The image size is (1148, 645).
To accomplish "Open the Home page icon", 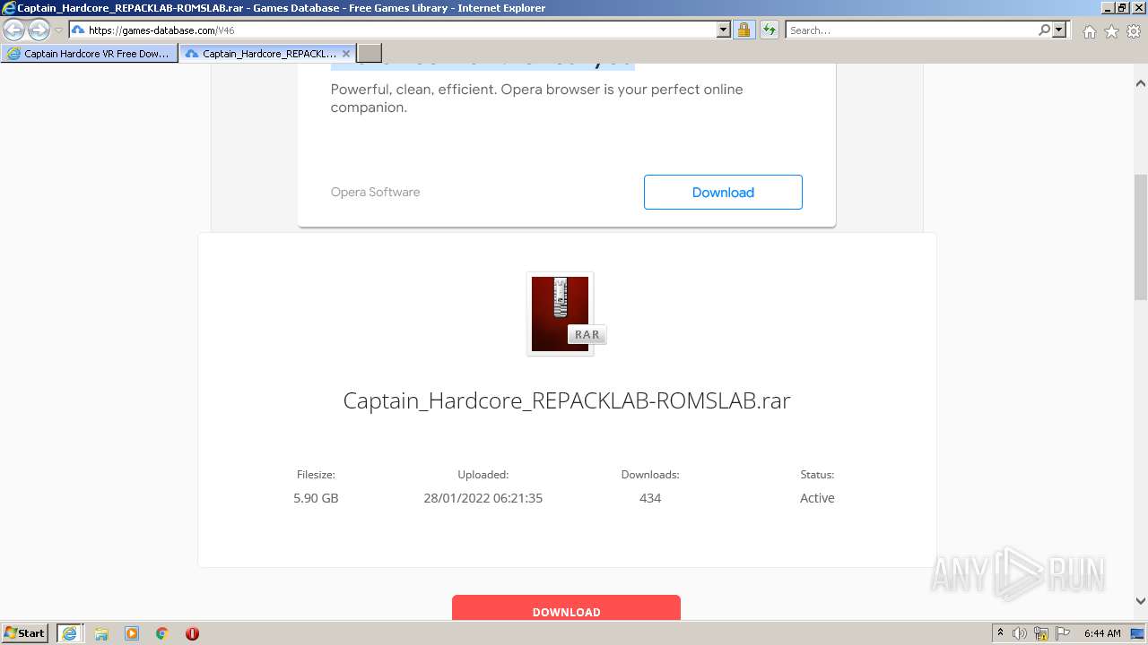I will [1089, 31].
